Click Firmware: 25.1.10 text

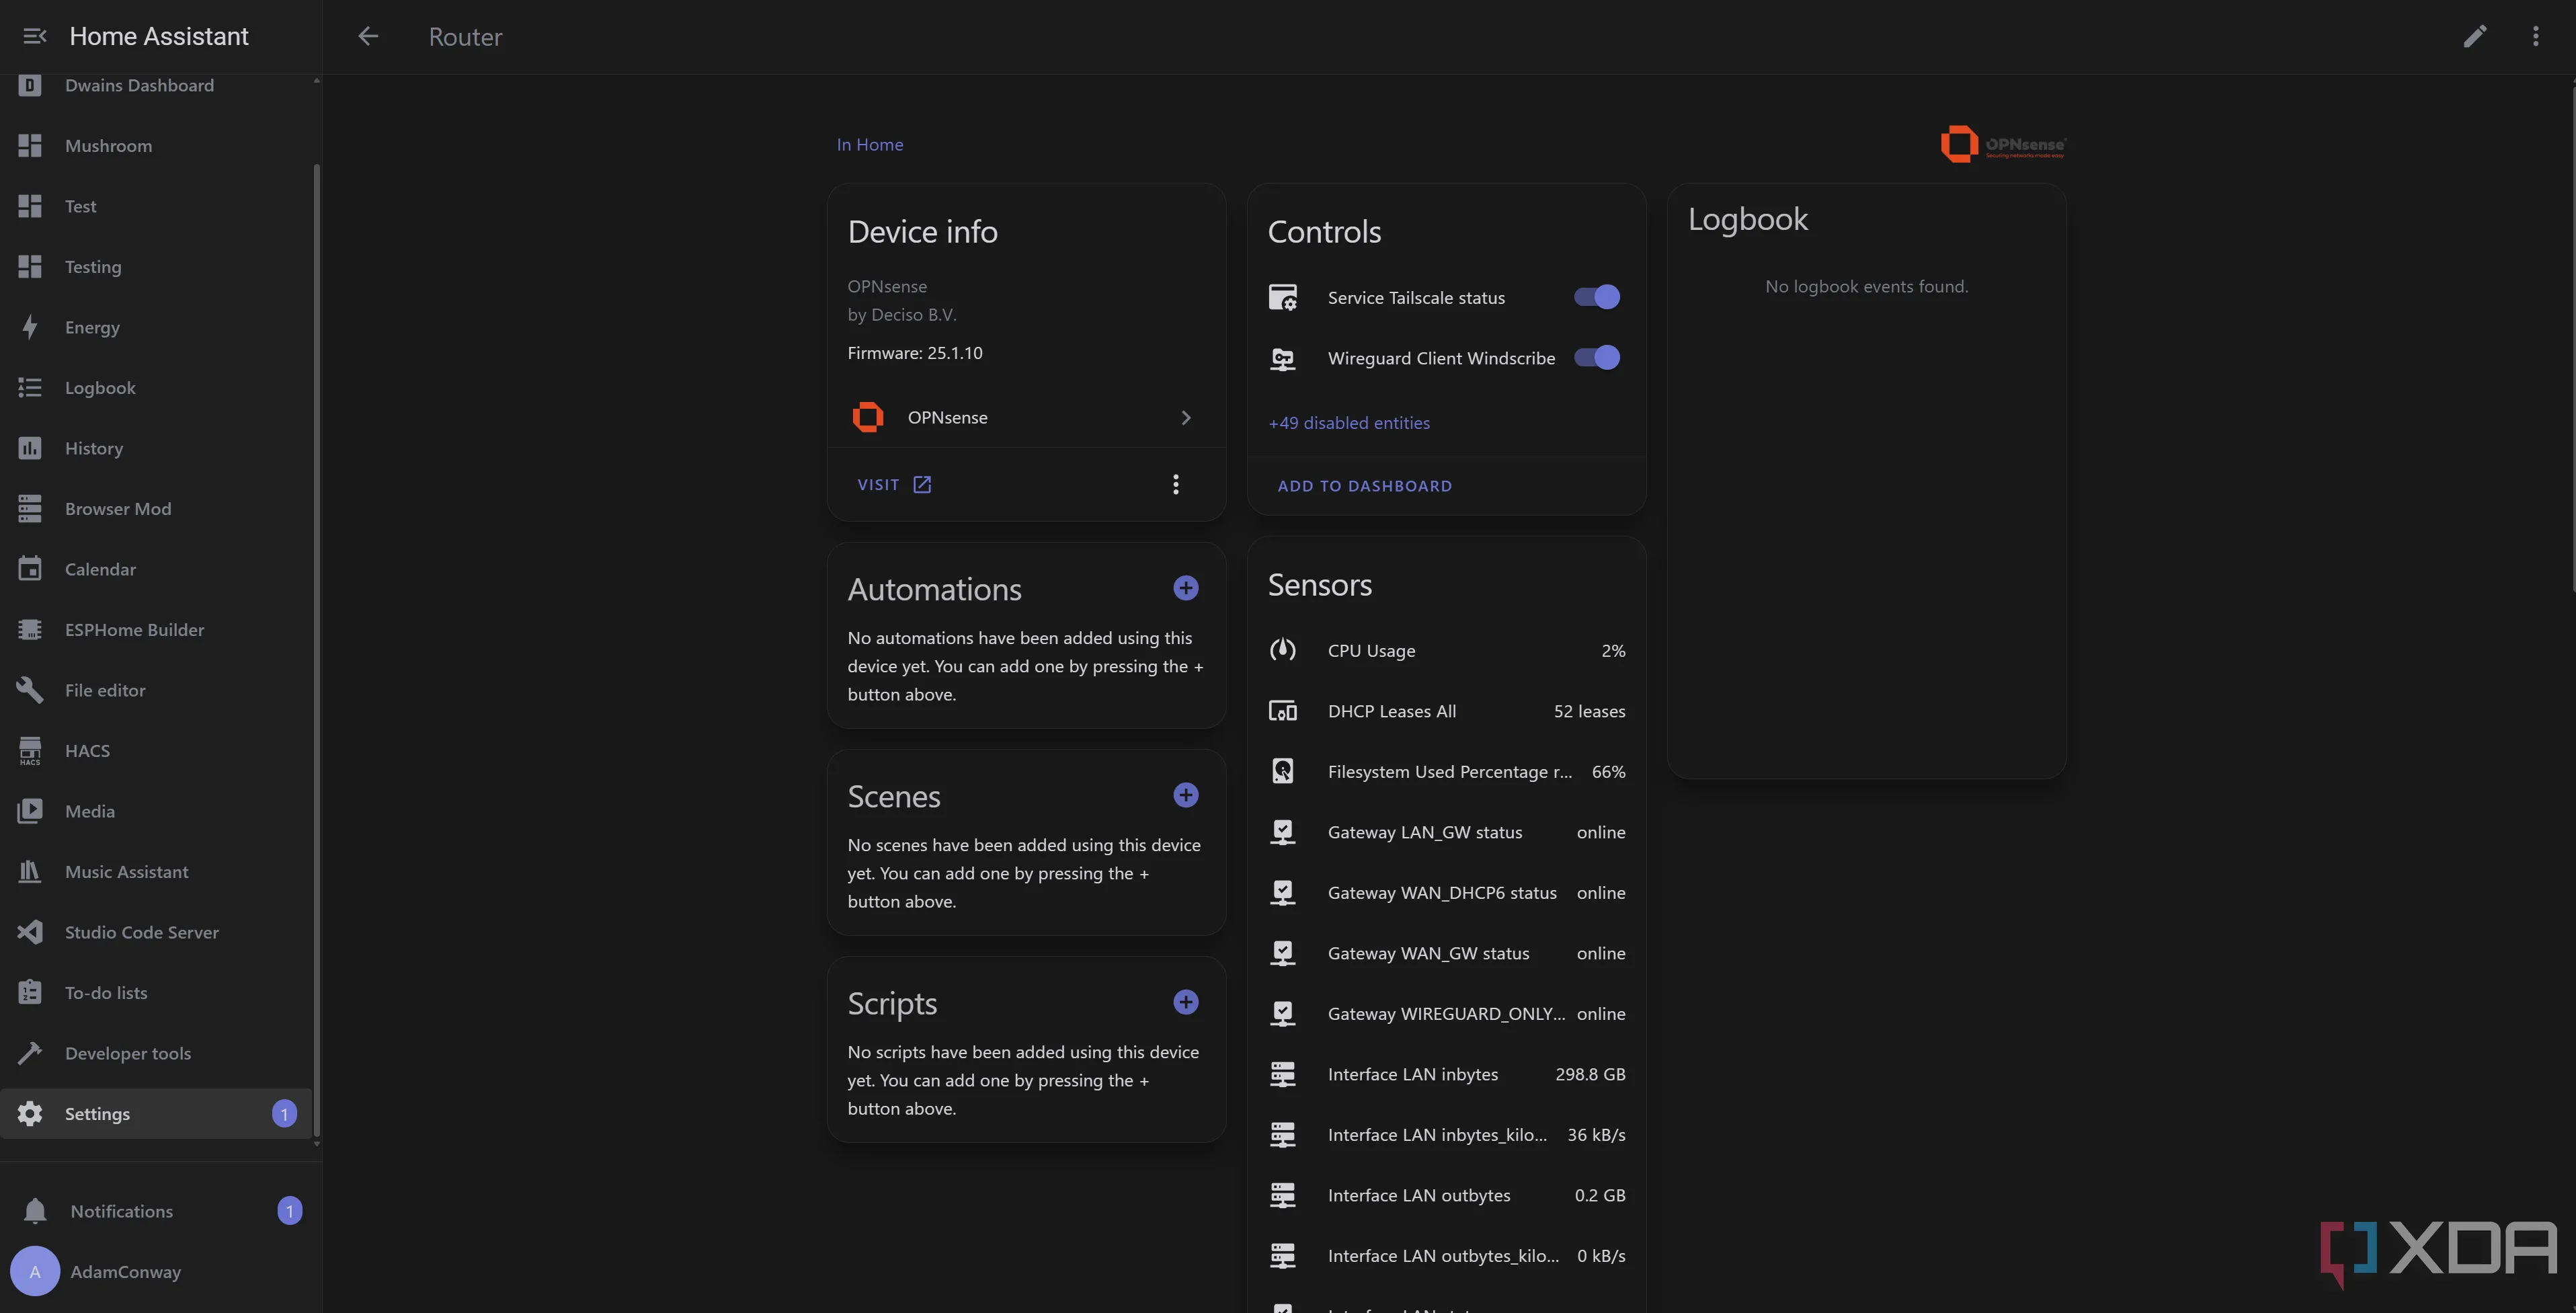[x=915, y=353]
